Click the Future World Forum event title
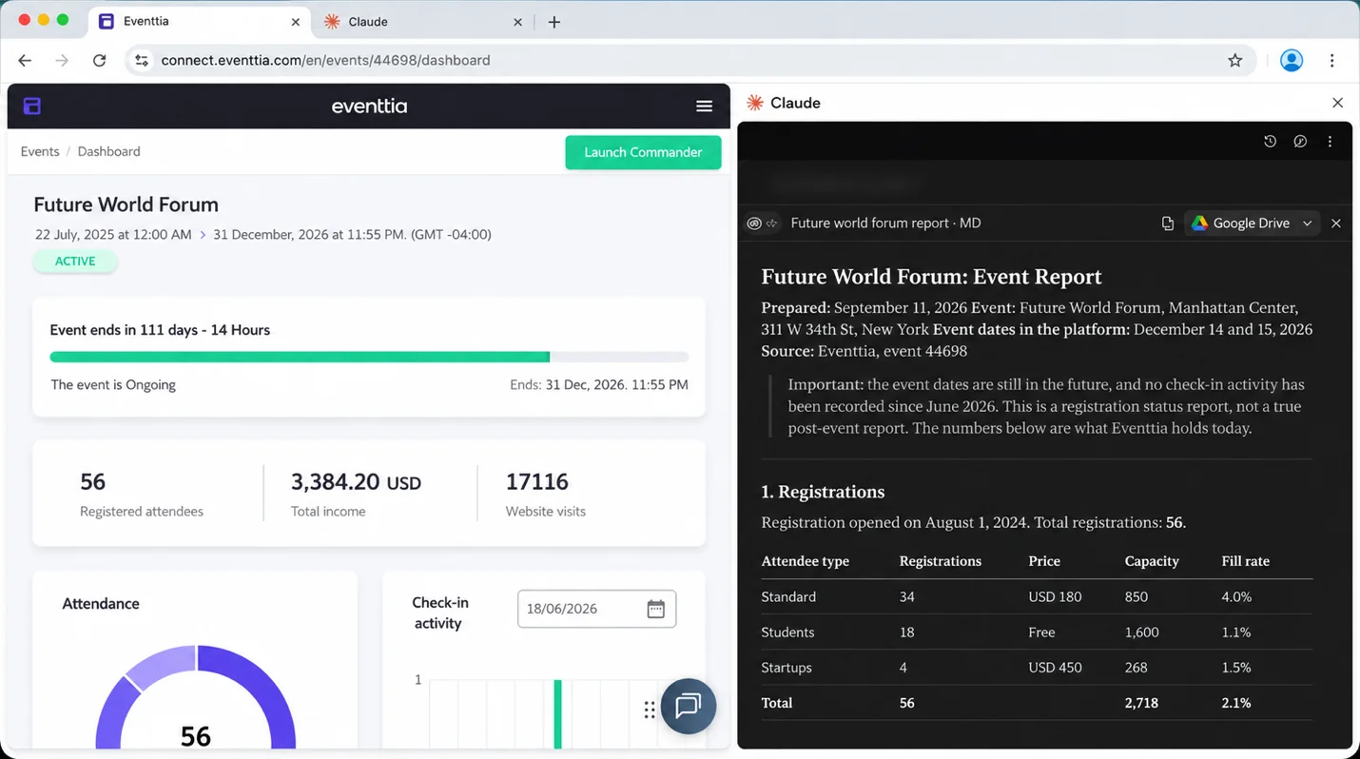This screenshot has height=759, width=1360. point(126,204)
